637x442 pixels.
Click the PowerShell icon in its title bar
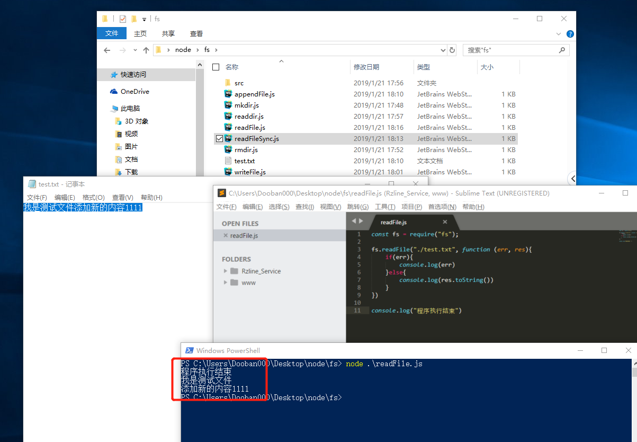click(189, 350)
